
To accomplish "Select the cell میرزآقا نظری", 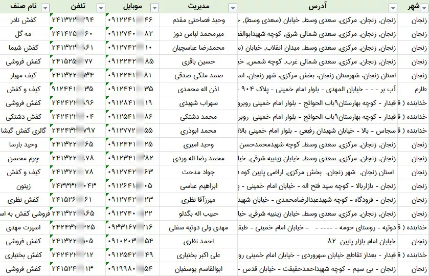I will click(198, 200).
